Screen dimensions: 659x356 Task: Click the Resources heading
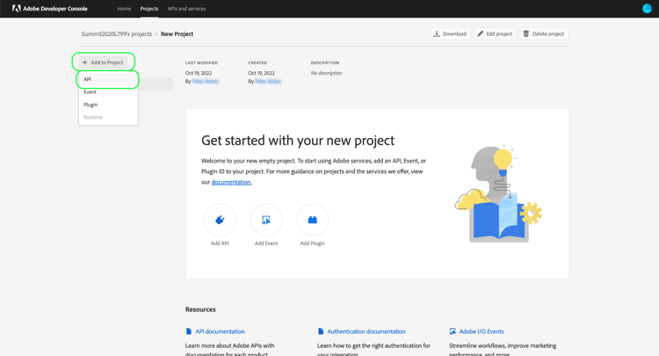200,309
